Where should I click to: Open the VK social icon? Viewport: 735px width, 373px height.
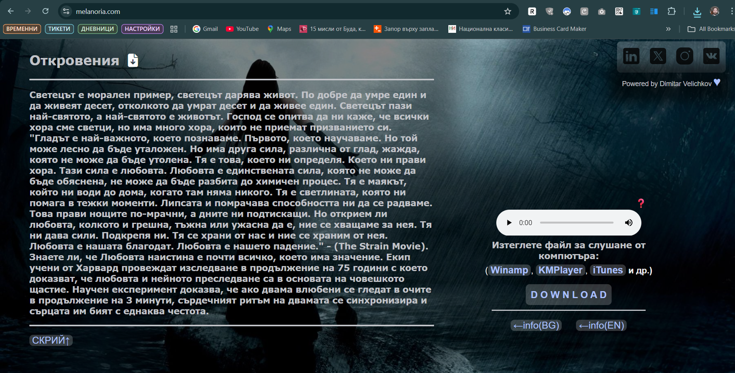pyautogui.click(x=711, y=56)
